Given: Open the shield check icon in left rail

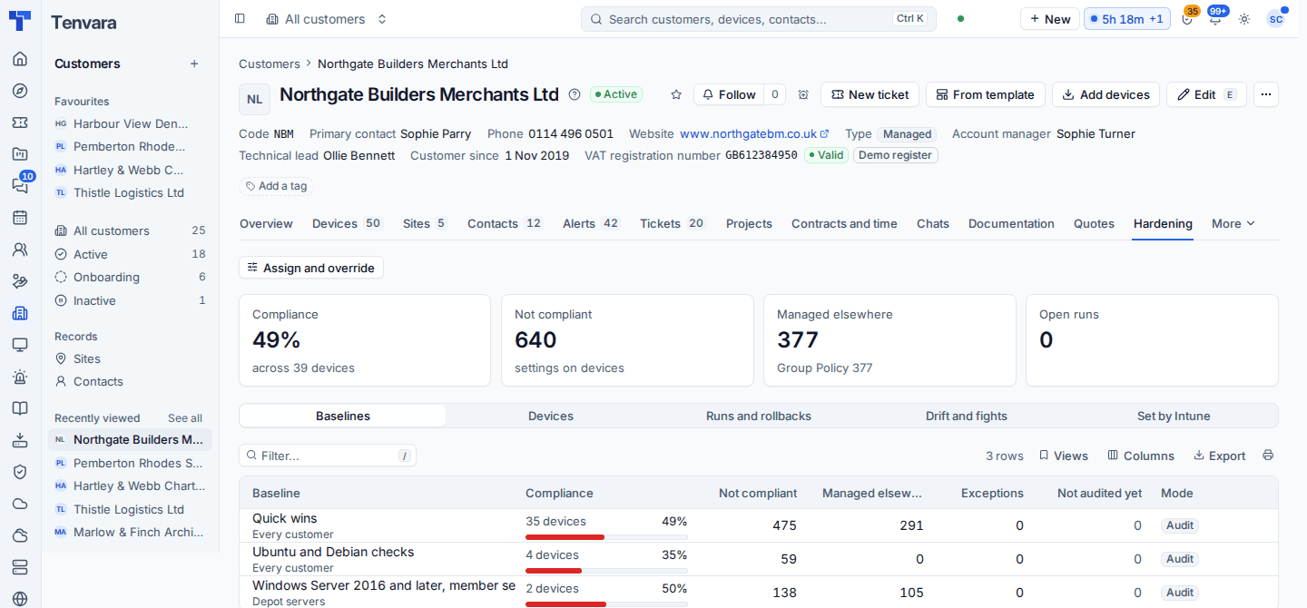Looking at the screenshot, I should coord(20,472).
